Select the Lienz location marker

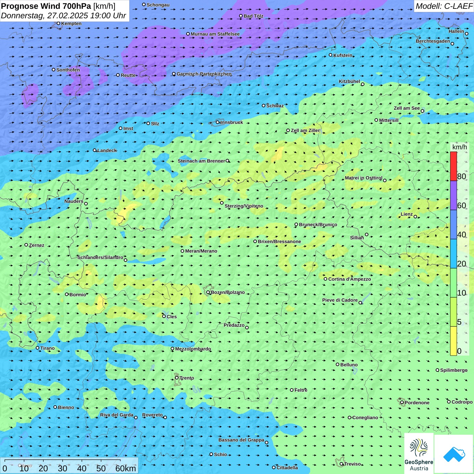click(415, 217)
